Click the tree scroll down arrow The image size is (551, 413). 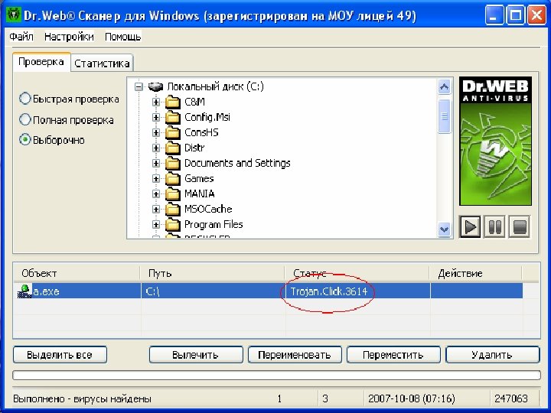coord(444,229)
